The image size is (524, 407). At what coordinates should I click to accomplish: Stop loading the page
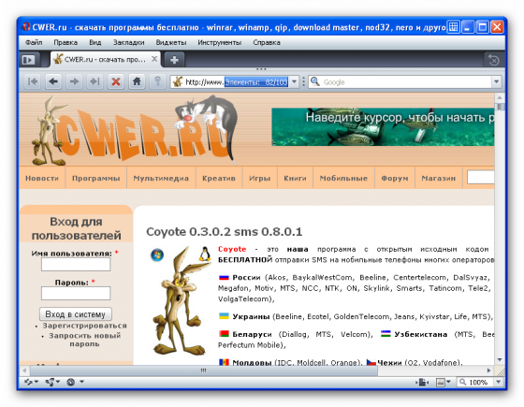tap(116, 81)
